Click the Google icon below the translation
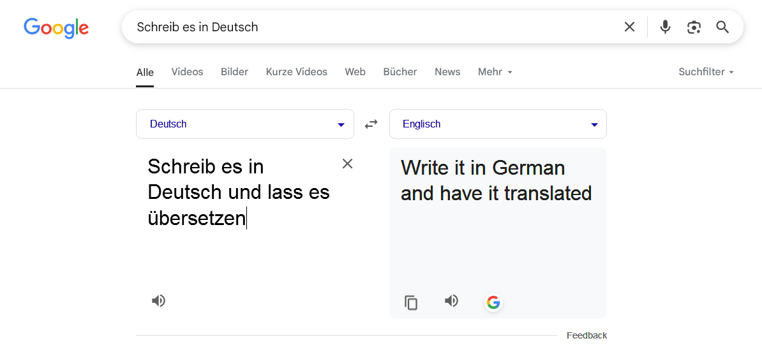 (x=493, y=302)
